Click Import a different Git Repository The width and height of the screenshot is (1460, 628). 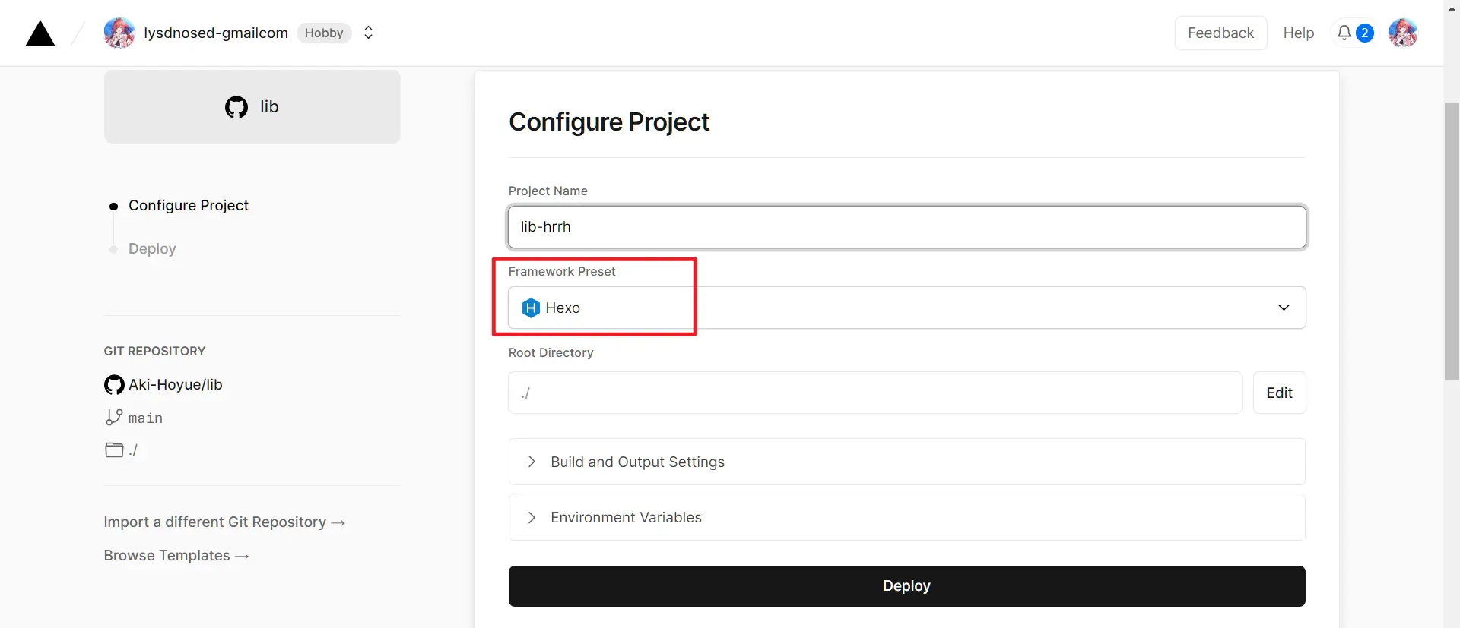click(224, 522)
